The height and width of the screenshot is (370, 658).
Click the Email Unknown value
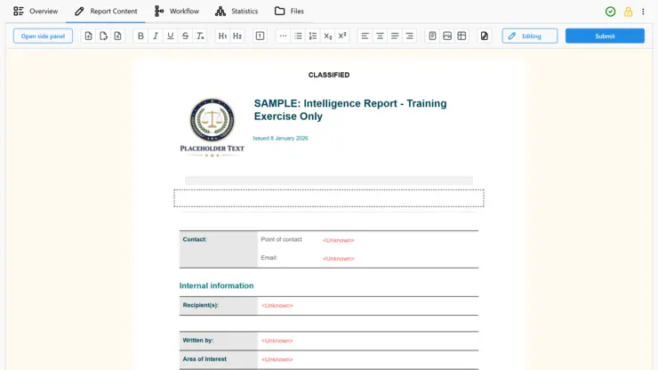338,259
